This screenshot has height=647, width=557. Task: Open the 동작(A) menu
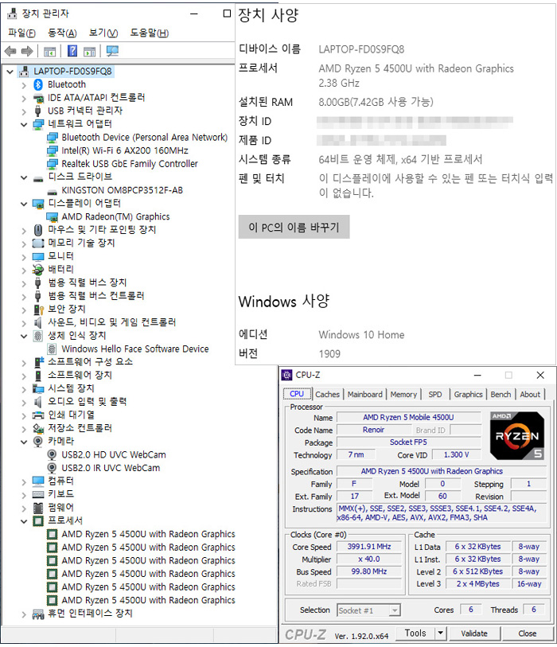[62, 33]
